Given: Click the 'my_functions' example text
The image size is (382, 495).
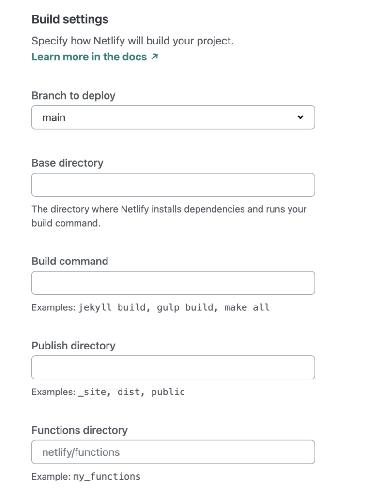Looking at the screenshot, I should click(x=107, y=477).
